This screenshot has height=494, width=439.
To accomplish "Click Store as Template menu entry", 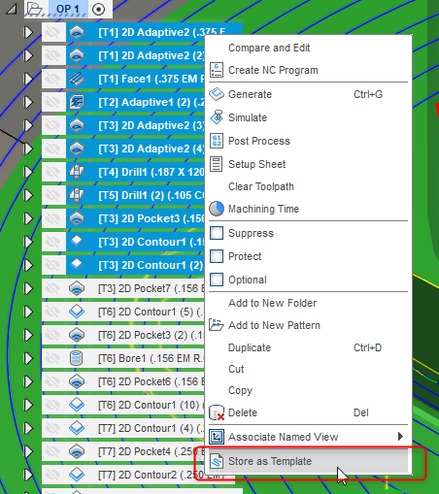I will click(308, 461).
